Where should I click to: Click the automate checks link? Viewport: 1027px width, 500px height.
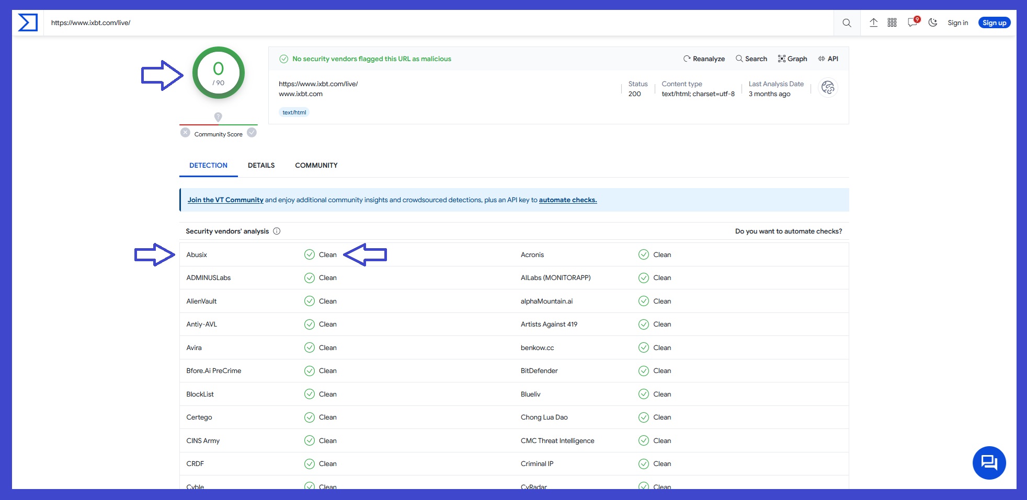click(568, 200)
